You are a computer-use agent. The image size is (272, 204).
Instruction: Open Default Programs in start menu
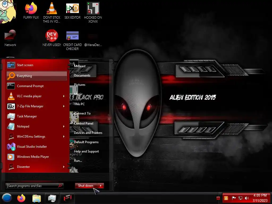click(x=86, y=142)
